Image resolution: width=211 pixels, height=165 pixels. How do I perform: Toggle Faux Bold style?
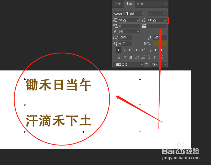119,50
